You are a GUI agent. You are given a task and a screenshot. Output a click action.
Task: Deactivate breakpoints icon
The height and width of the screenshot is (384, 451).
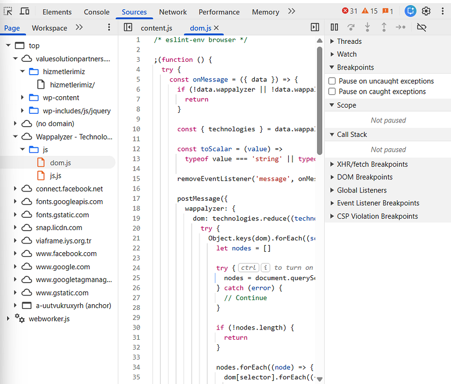pos(422,27)
